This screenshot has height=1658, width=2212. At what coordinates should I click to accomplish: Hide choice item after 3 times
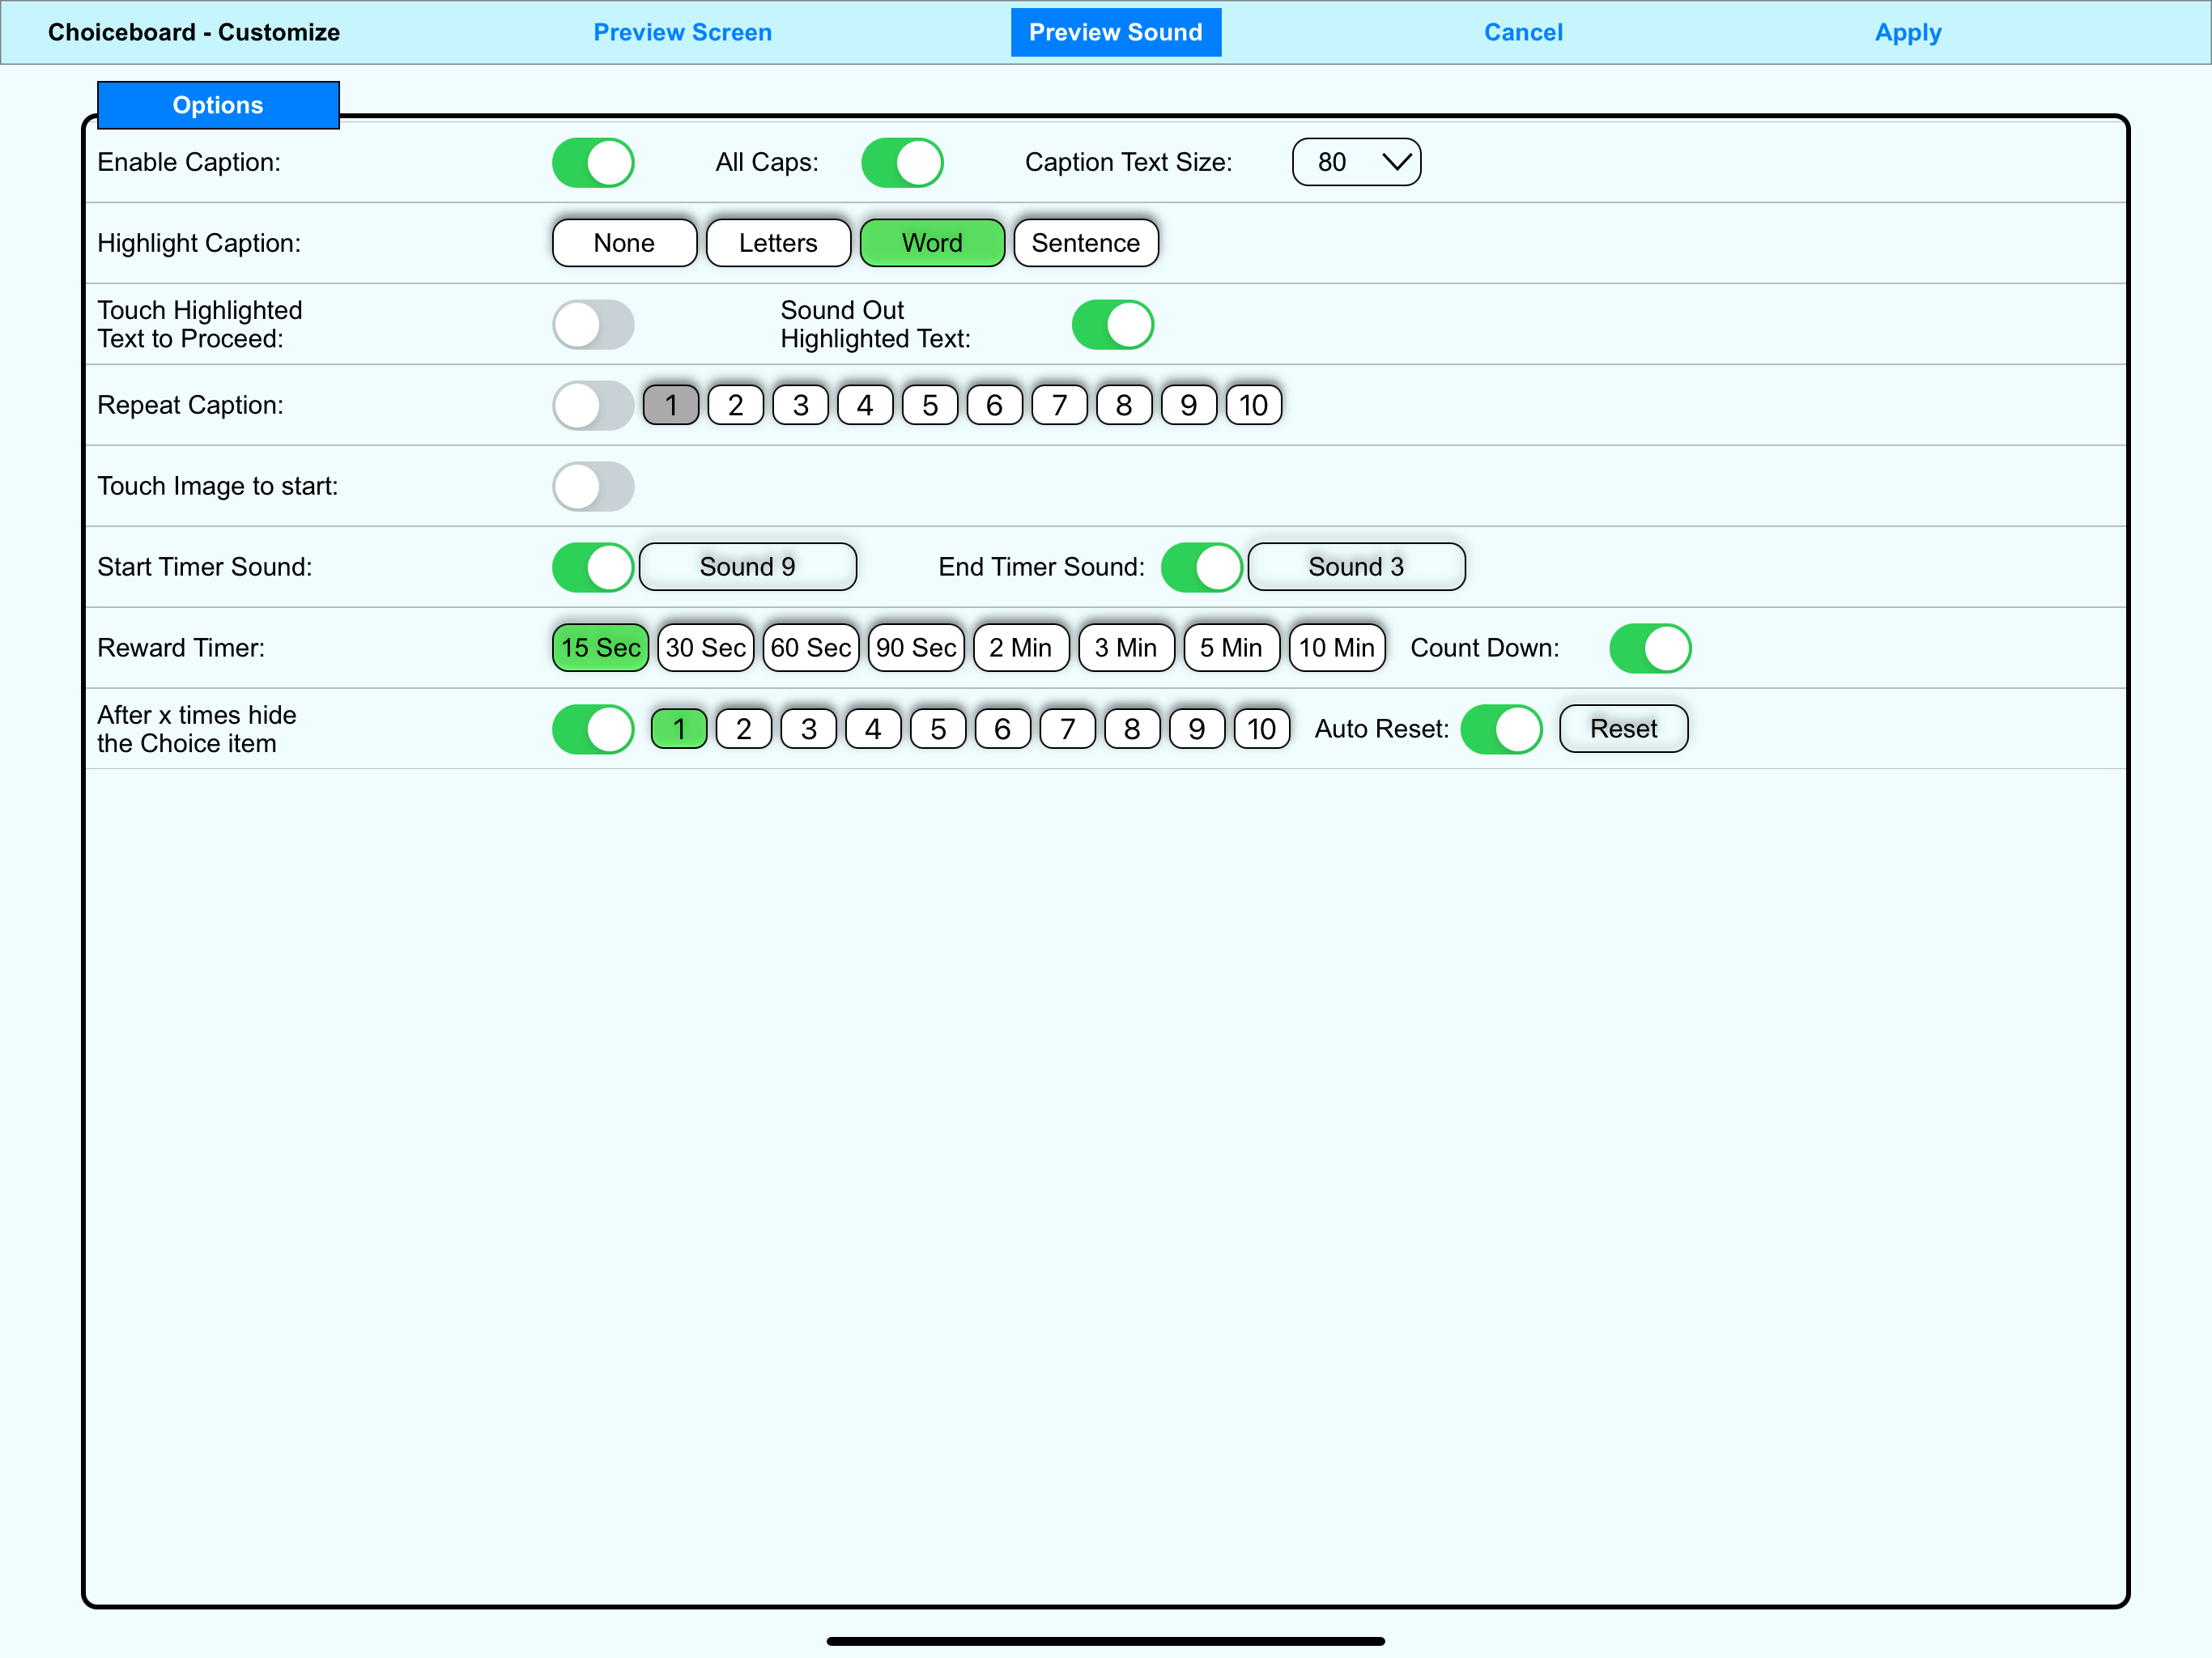click(809, 729)
